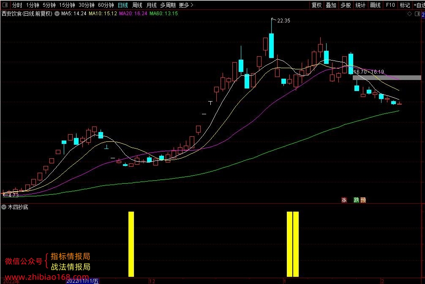Click the 4.73 low price label
The height and width of the screenshot is (284, 425).
[13, 195]
